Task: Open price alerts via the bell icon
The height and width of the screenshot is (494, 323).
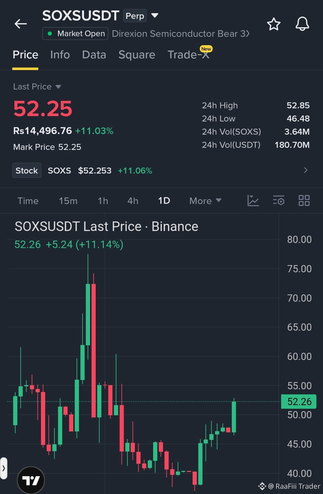Action: click(x=302, y=24)
